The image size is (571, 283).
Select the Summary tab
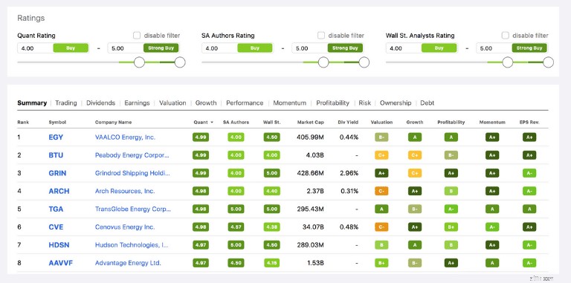tap(32, 103)
